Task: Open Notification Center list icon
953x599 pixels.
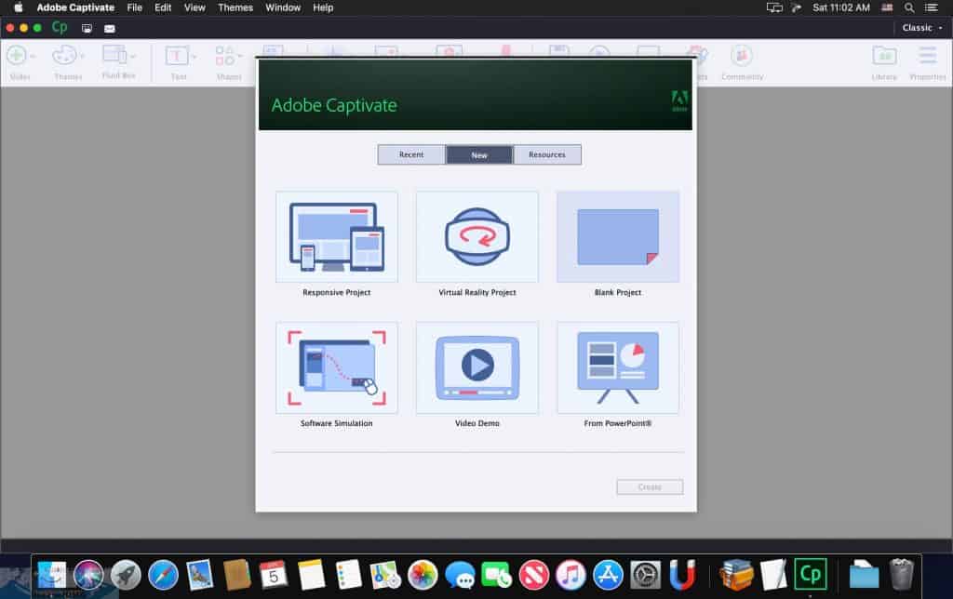Action: click(x=931, y=7)
